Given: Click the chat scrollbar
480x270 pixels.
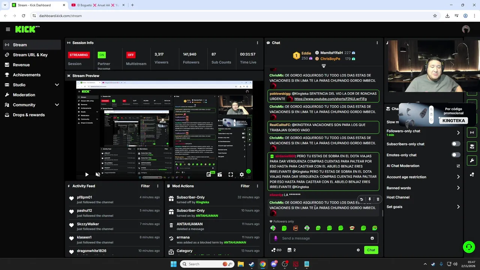Looking at the screenshot, I should point(382,213).
